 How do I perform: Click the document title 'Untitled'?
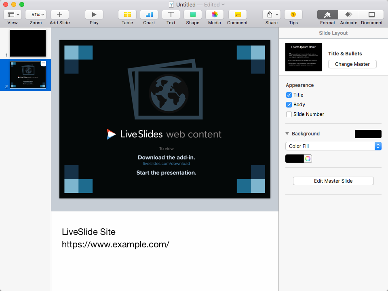tap(186, 4)
